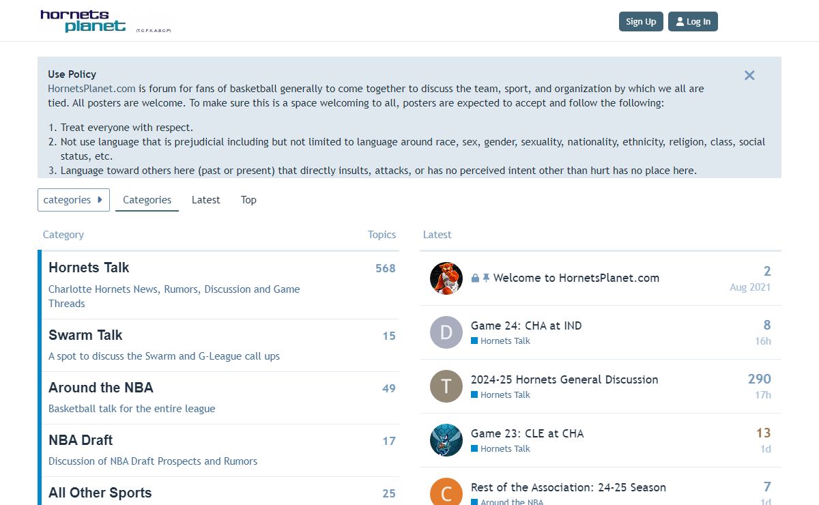Open the Welcome to HornetsPlanet.com topic
Screen dimensions: 819x505
(576, 278)
